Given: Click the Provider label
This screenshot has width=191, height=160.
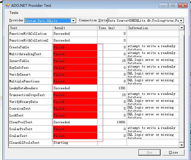Looking at the screenshot, I should tap(16, 20).
